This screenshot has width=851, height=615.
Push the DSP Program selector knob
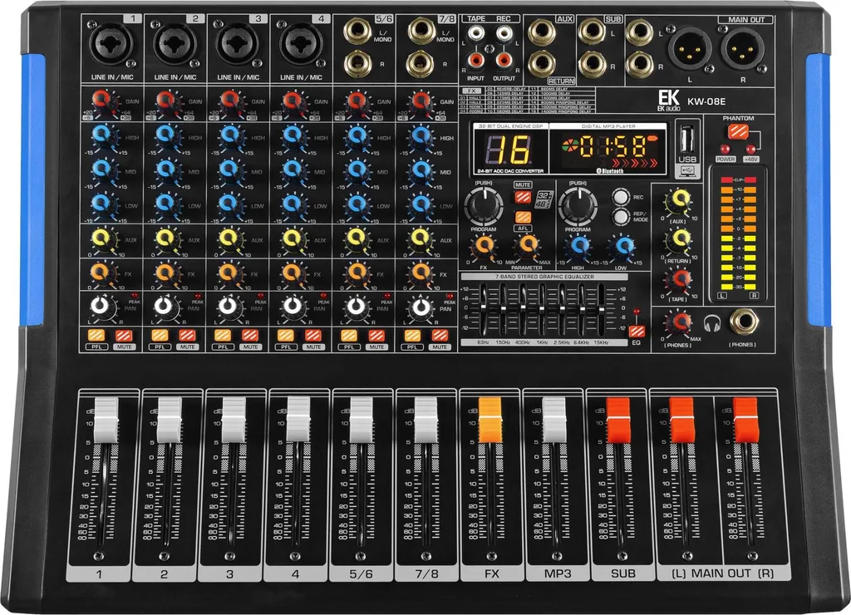[x=483, y=206]
